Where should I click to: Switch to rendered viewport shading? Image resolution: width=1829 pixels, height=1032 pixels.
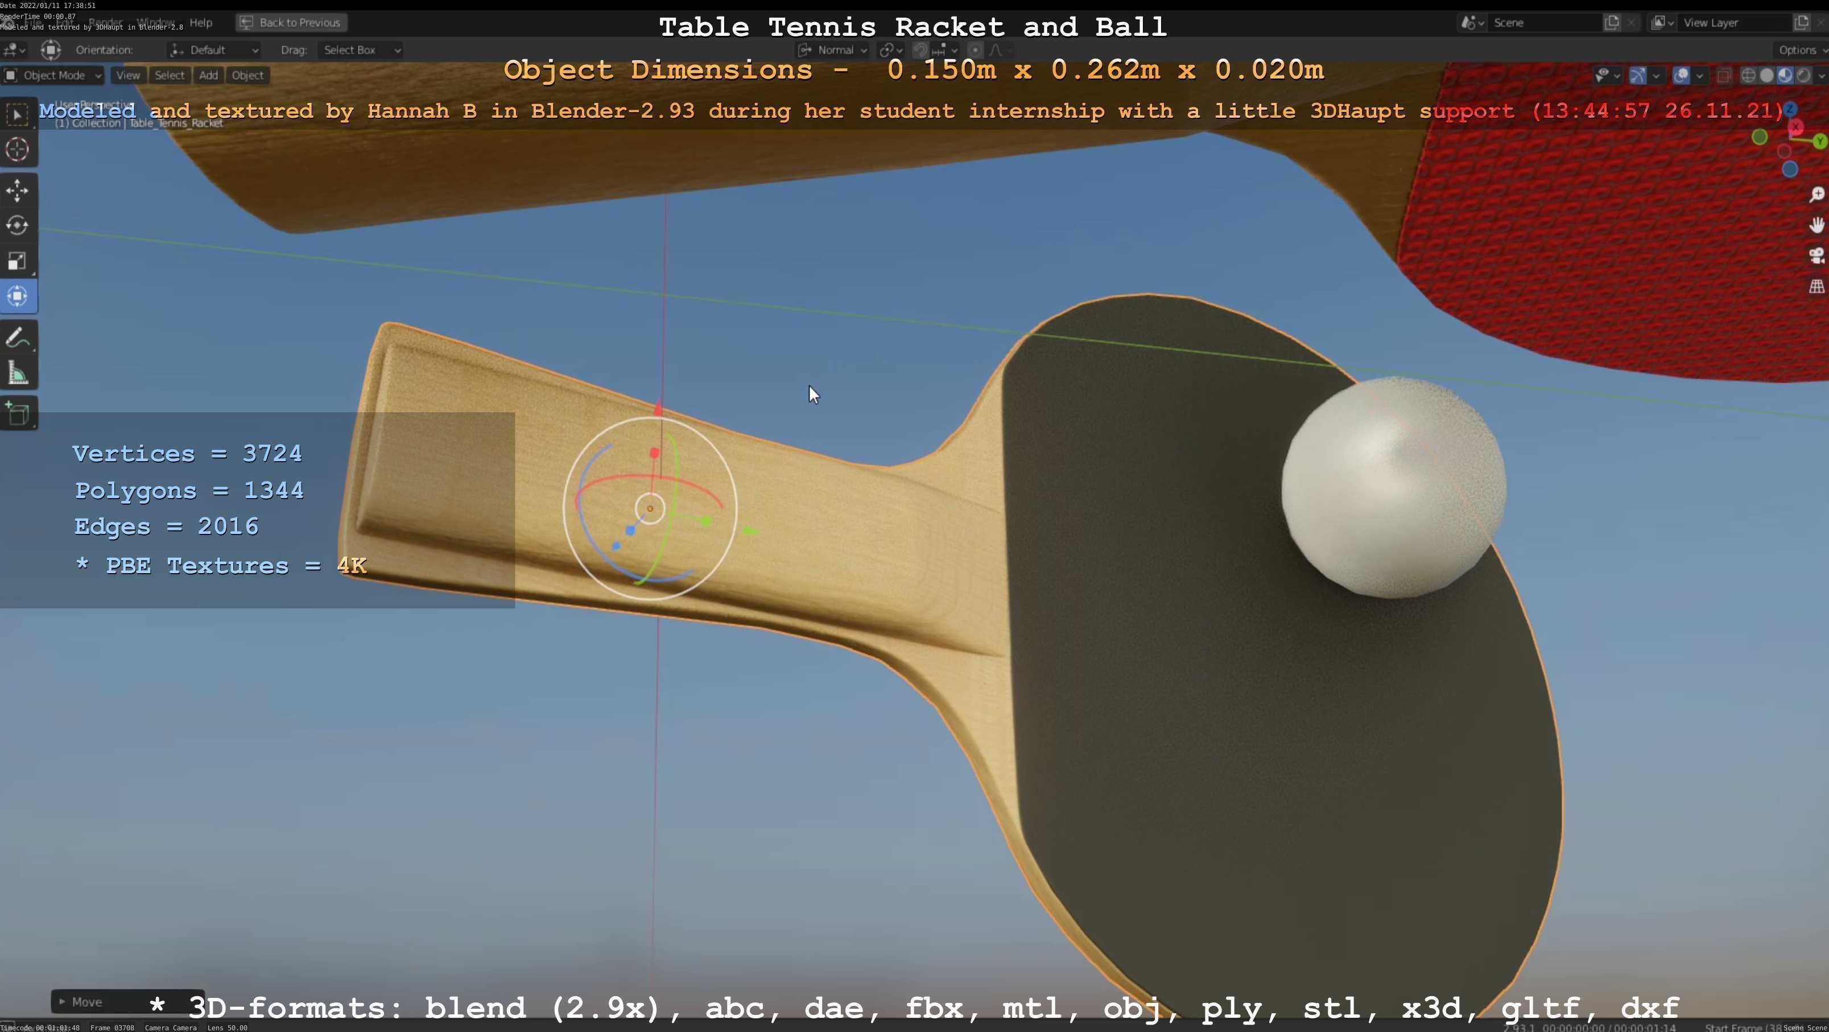1803,75
